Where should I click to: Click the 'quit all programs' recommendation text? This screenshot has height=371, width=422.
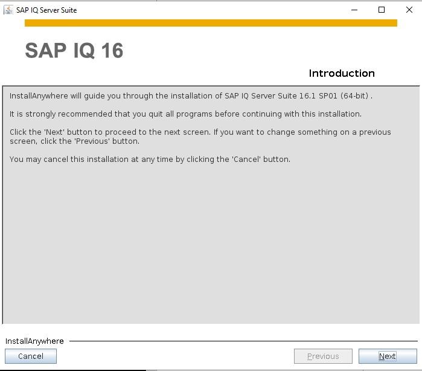click(x=185, y=114)
